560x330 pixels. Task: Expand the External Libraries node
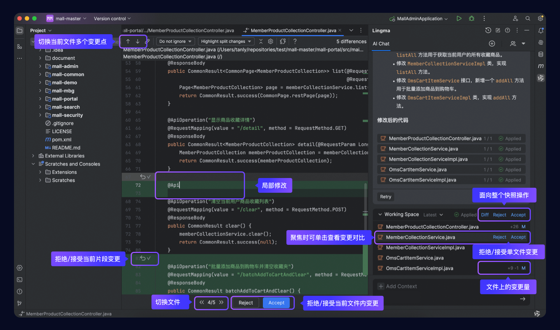[33, 156]
